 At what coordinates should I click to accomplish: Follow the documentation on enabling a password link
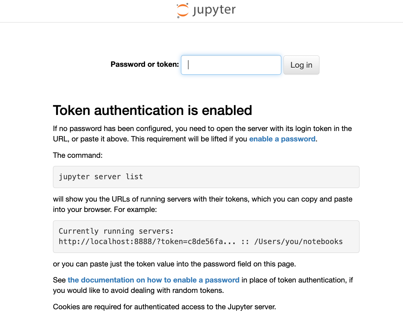(153, 280)
